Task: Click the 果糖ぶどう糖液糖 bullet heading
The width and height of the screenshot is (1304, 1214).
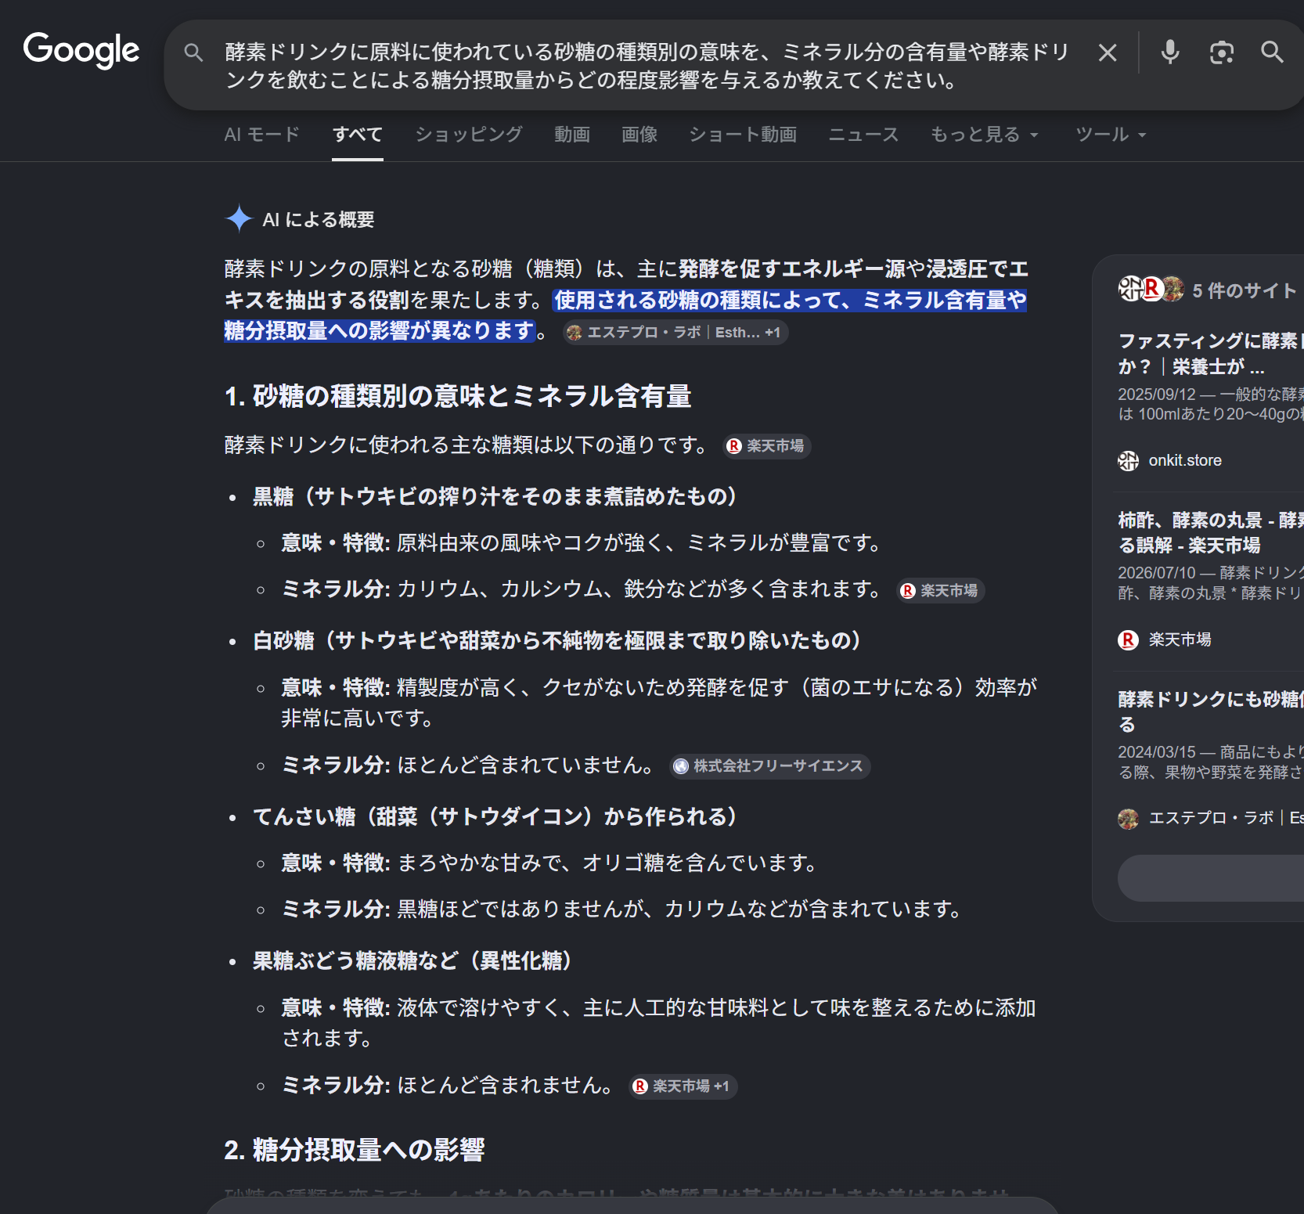Action: [x=412, y=960]
